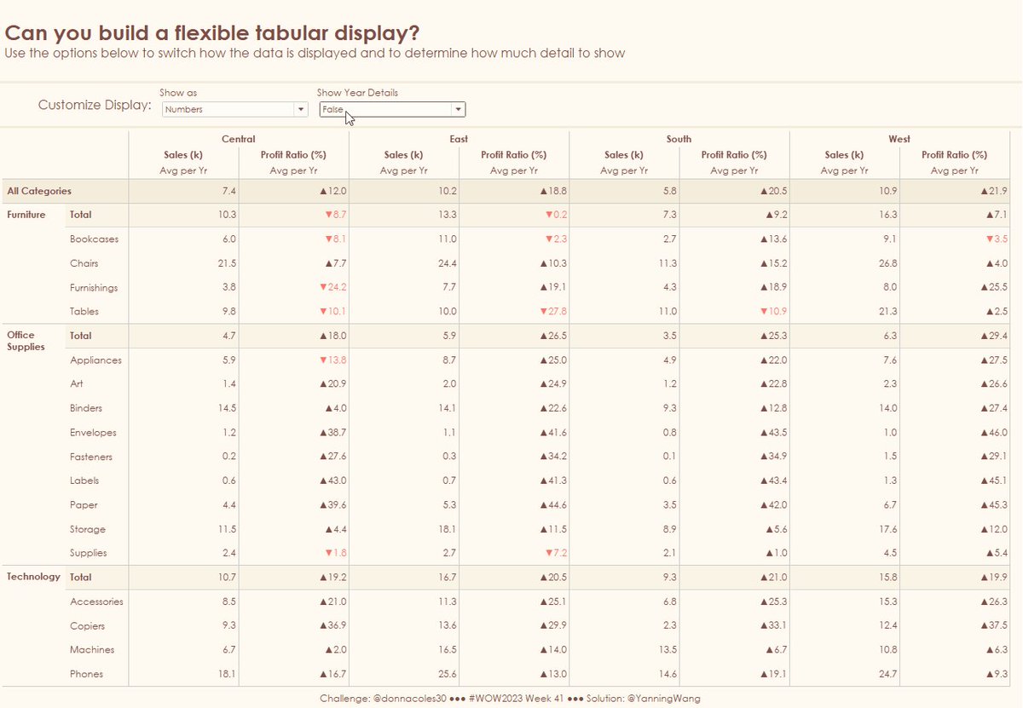Click Chairs West sales value 26.8
Image resolution: width=1023 pixels, height=708 pixels.
pos(887,263)
